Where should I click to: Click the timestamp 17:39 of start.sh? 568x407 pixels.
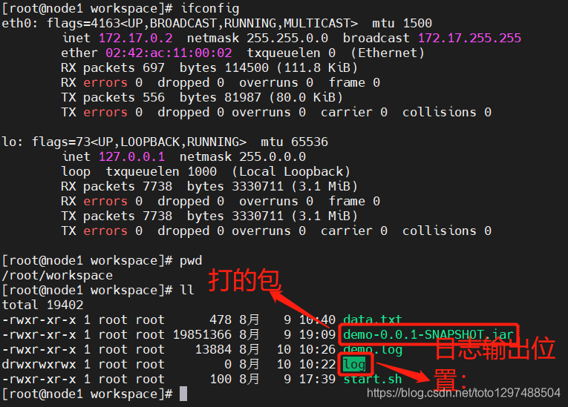tap(317, 379)
